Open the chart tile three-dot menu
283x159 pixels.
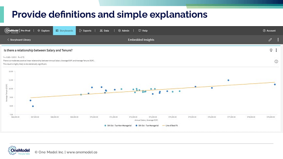[x=276, y=50]
